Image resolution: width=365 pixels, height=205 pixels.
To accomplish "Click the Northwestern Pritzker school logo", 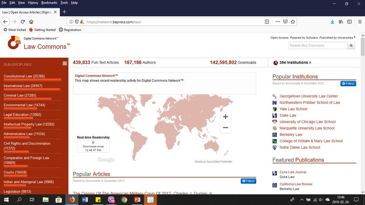I will click(275, 102).
